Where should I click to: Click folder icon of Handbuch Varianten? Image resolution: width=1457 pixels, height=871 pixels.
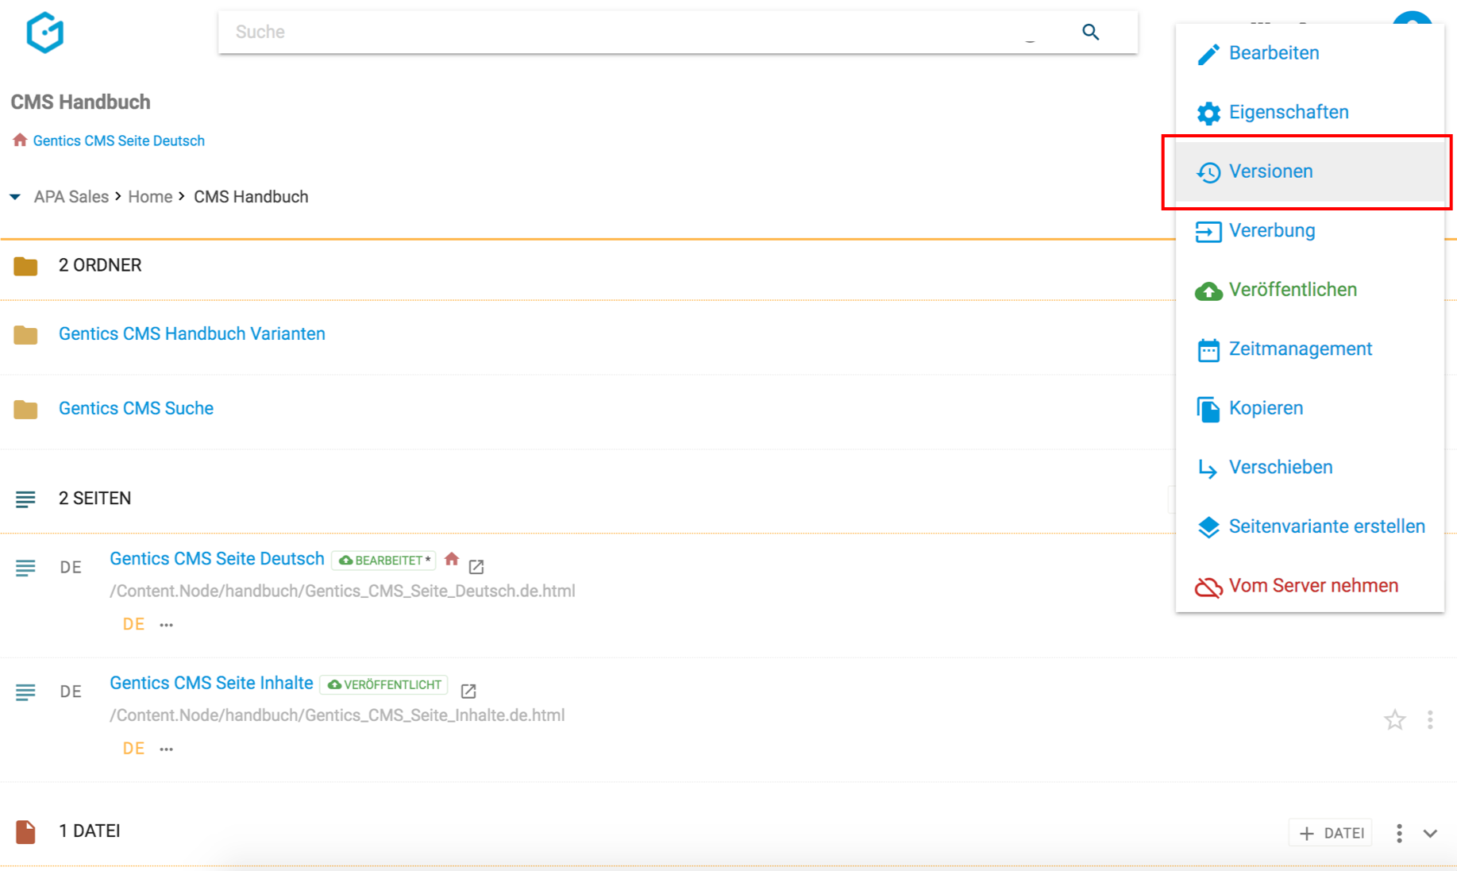(25, 335)
